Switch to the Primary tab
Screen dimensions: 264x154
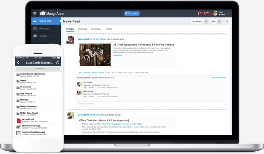70,29
